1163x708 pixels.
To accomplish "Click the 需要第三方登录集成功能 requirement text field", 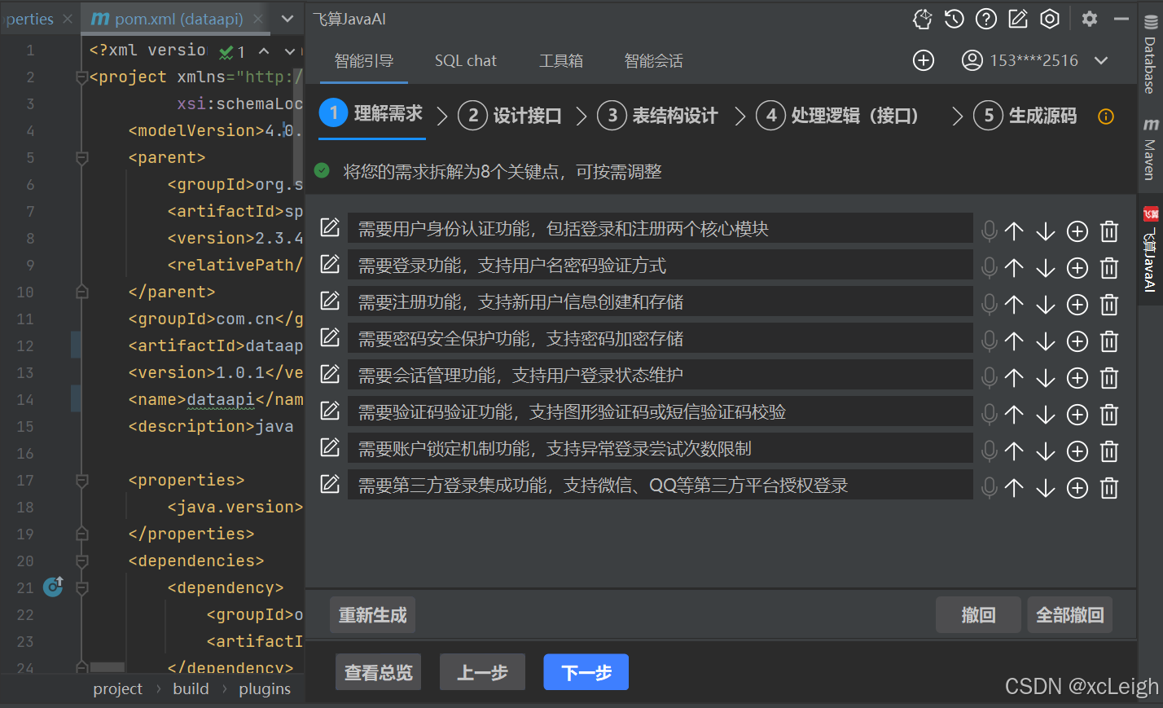I will click(x=660, y=485).
